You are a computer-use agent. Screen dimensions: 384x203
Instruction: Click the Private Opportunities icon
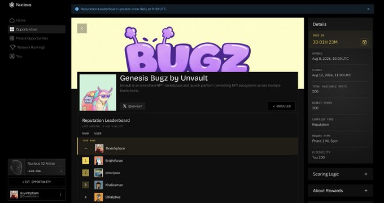tap(12, 38)
